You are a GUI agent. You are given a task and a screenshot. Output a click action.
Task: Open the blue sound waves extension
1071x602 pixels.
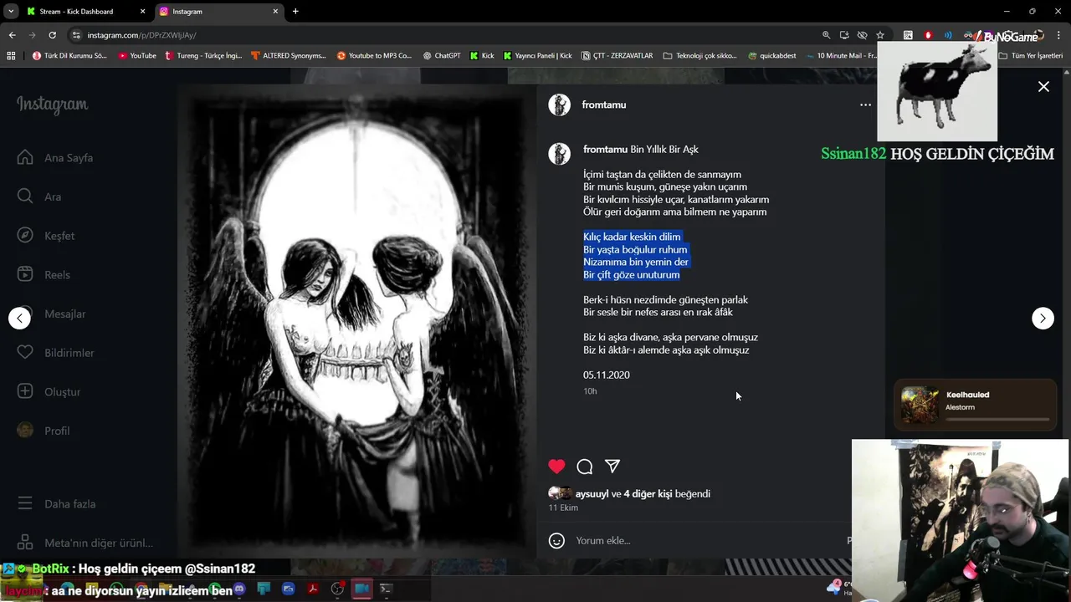948,35
